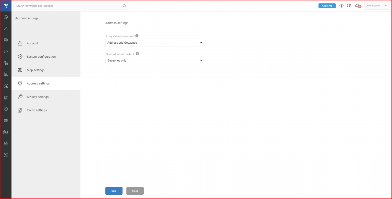Open the reports bar chart icon

coord(6,143)
